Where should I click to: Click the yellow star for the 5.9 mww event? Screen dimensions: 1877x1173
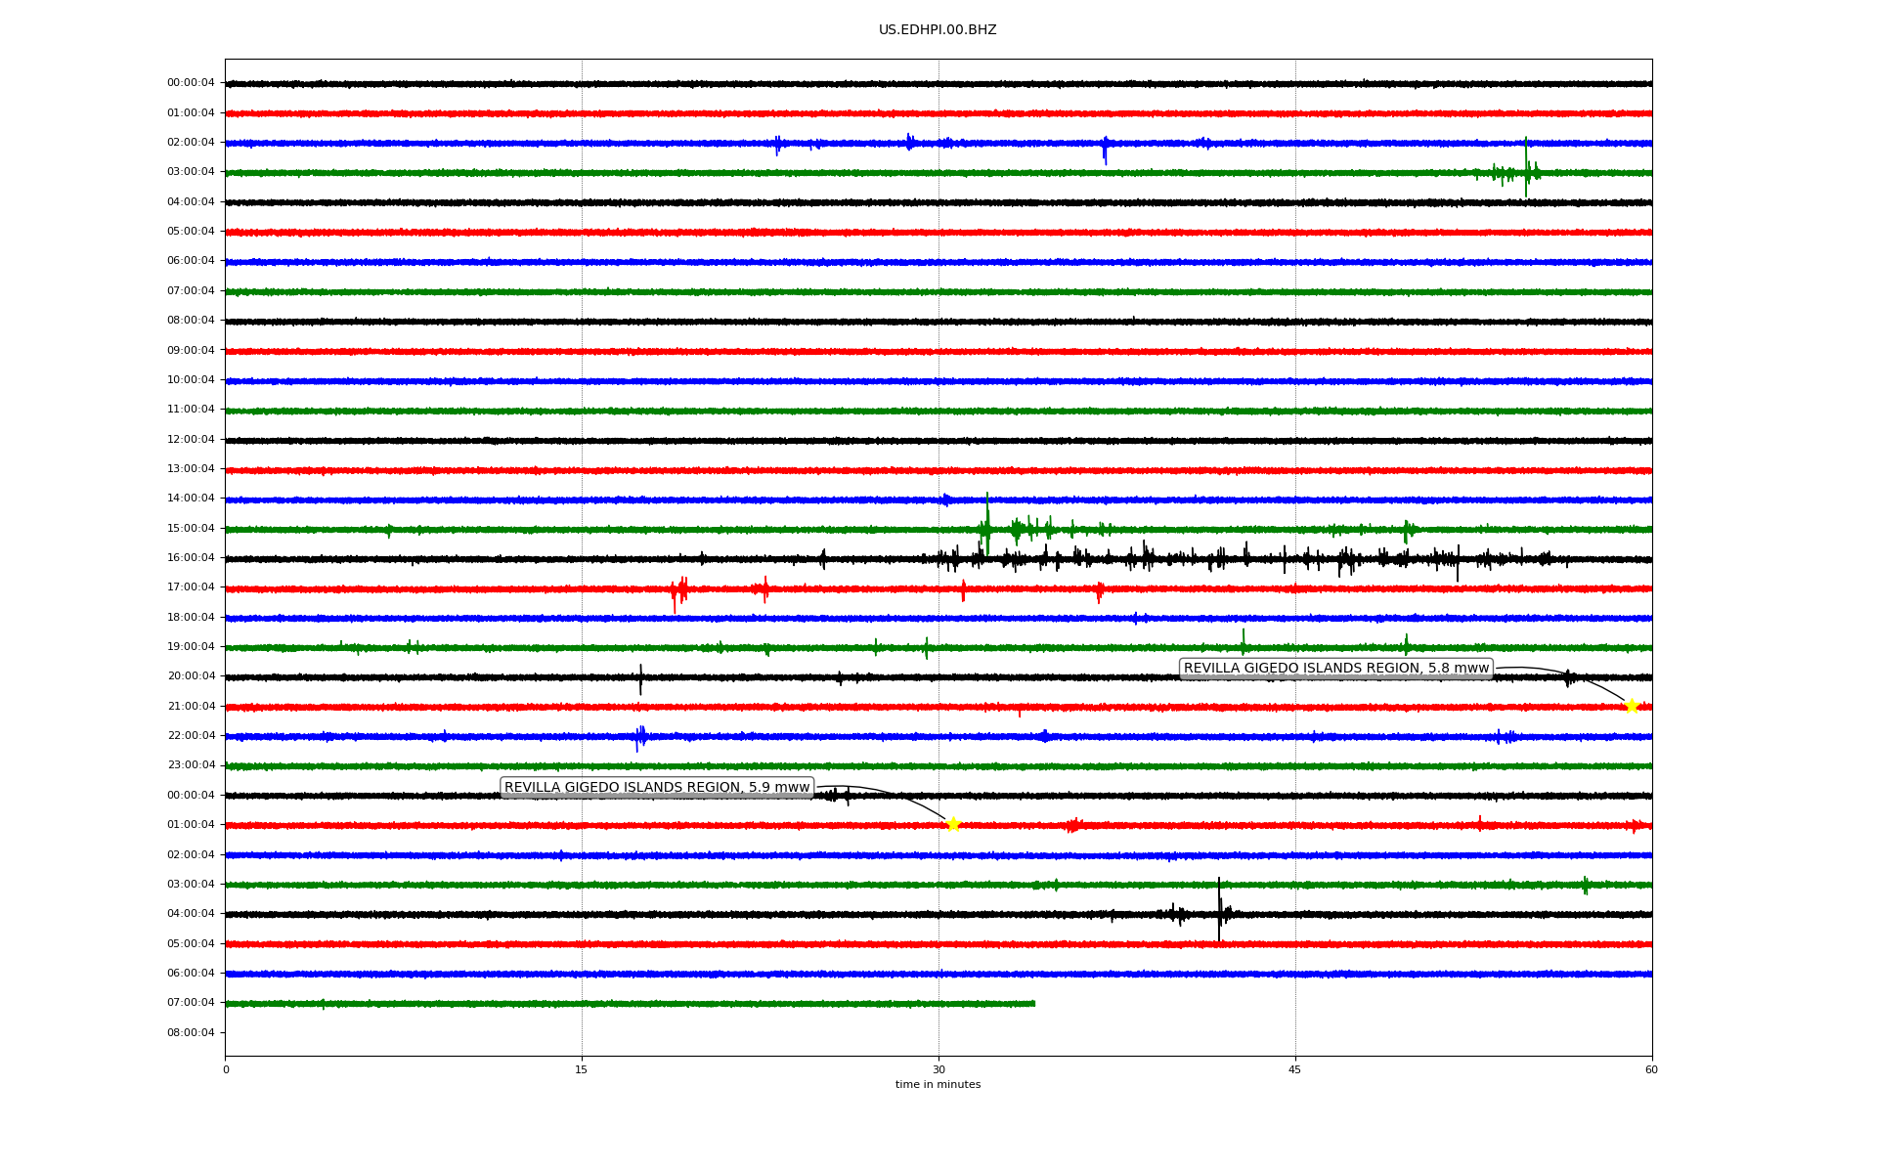(953, 824)
